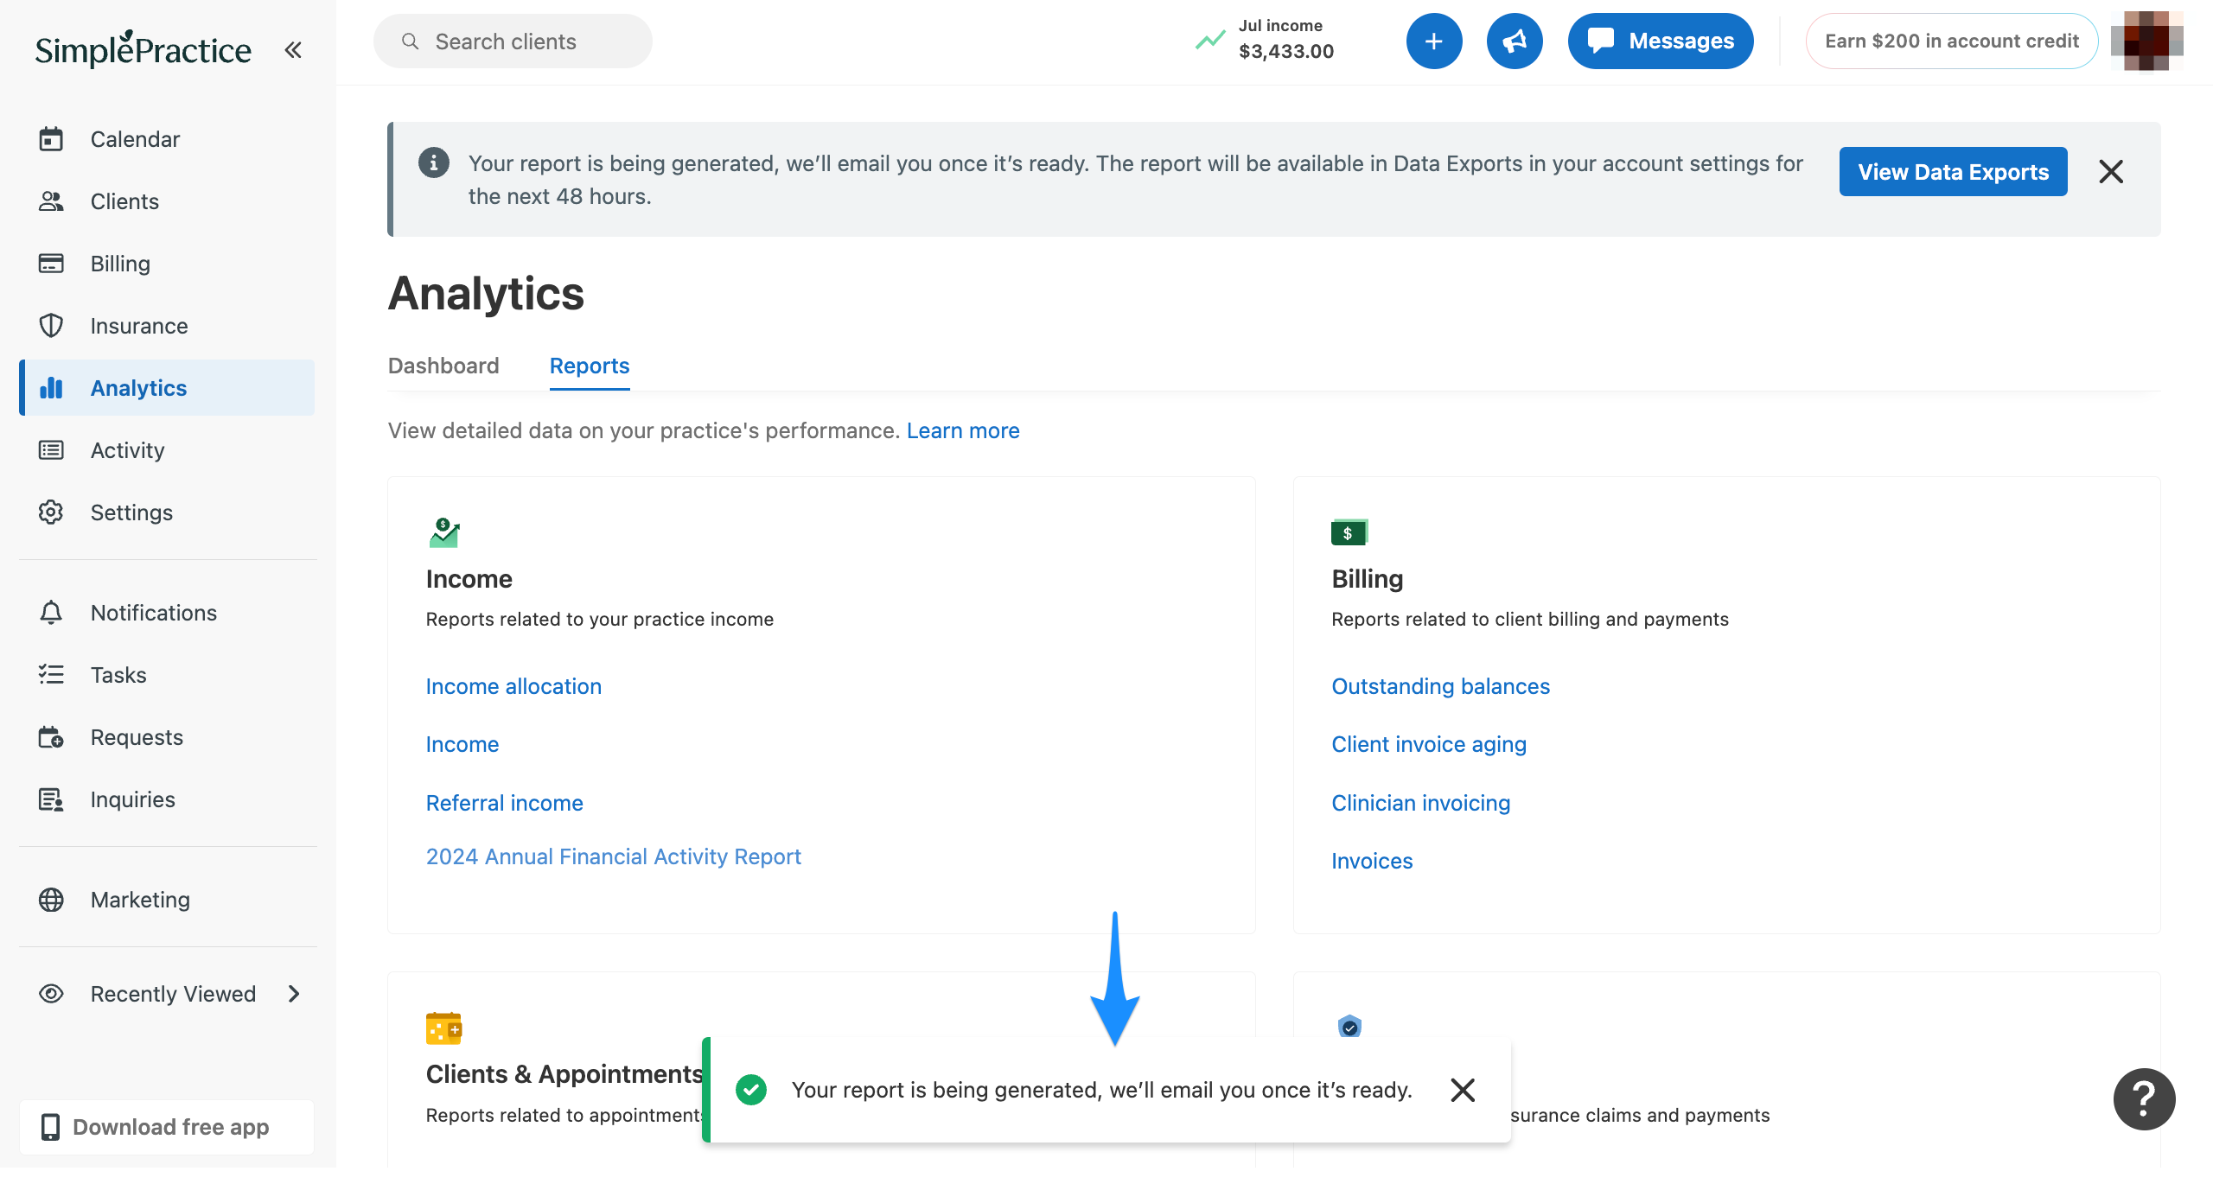Switch to the Dashboard tab
Image resolution: width=2213 pixels, height=1203 pixels.
tap(443, 366)
